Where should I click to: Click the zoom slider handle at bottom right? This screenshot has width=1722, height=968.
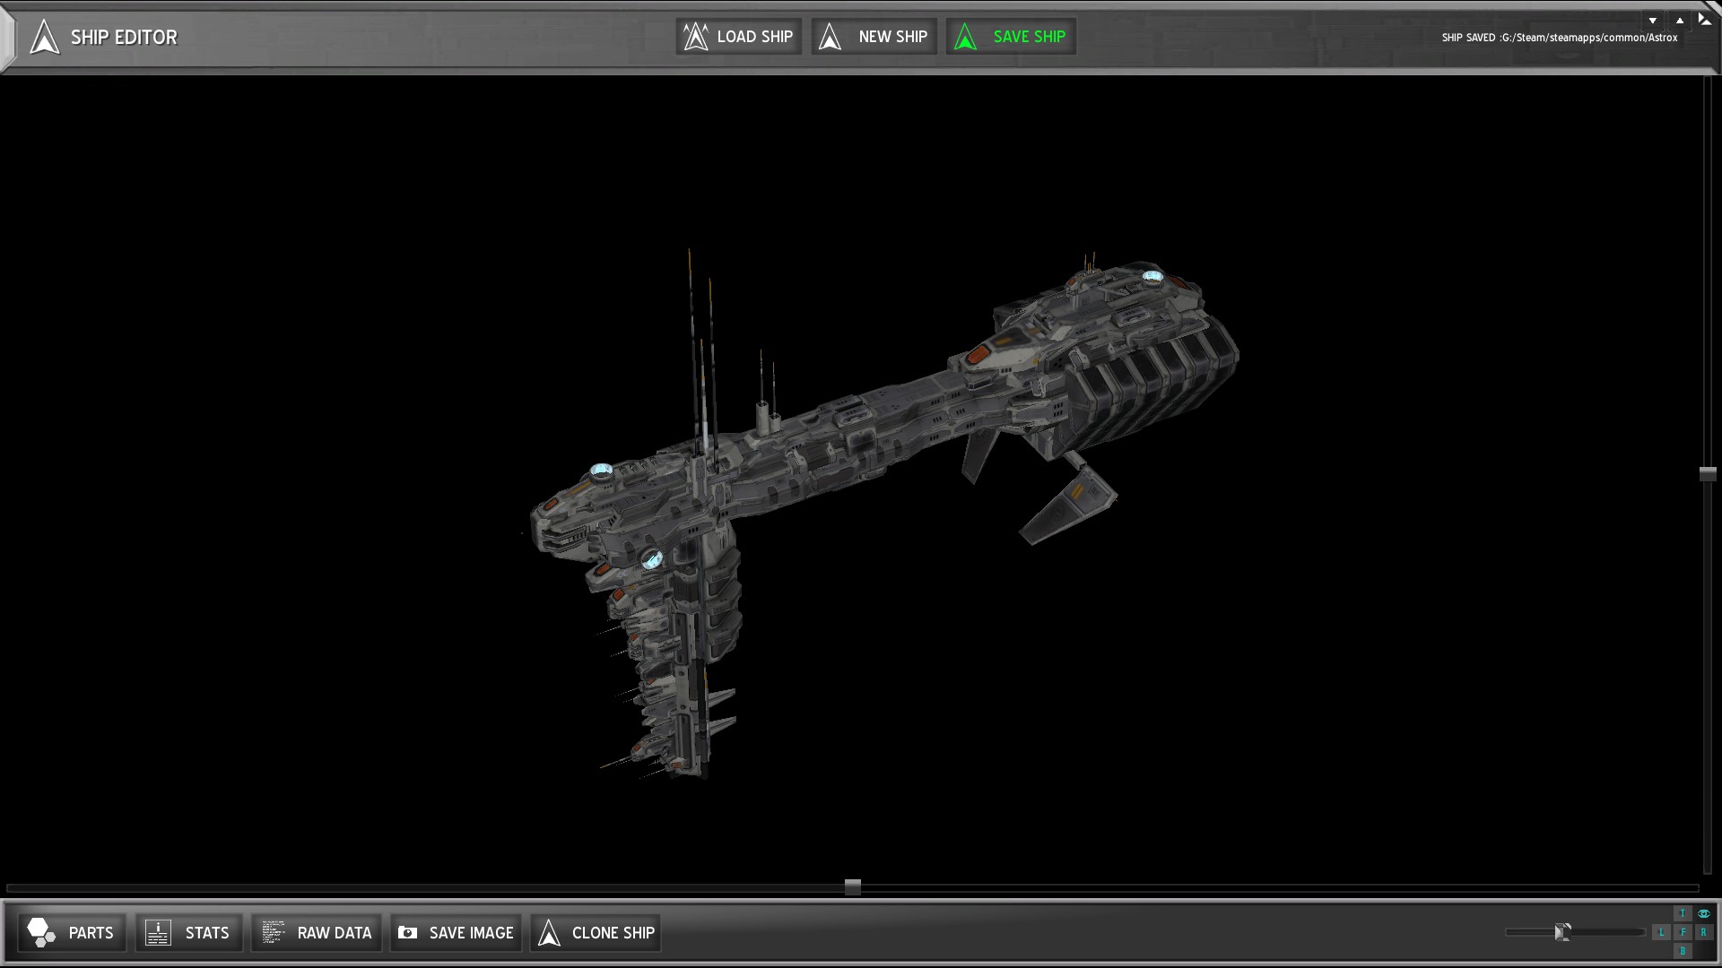pyautogui.click(x=1562, y=932)
